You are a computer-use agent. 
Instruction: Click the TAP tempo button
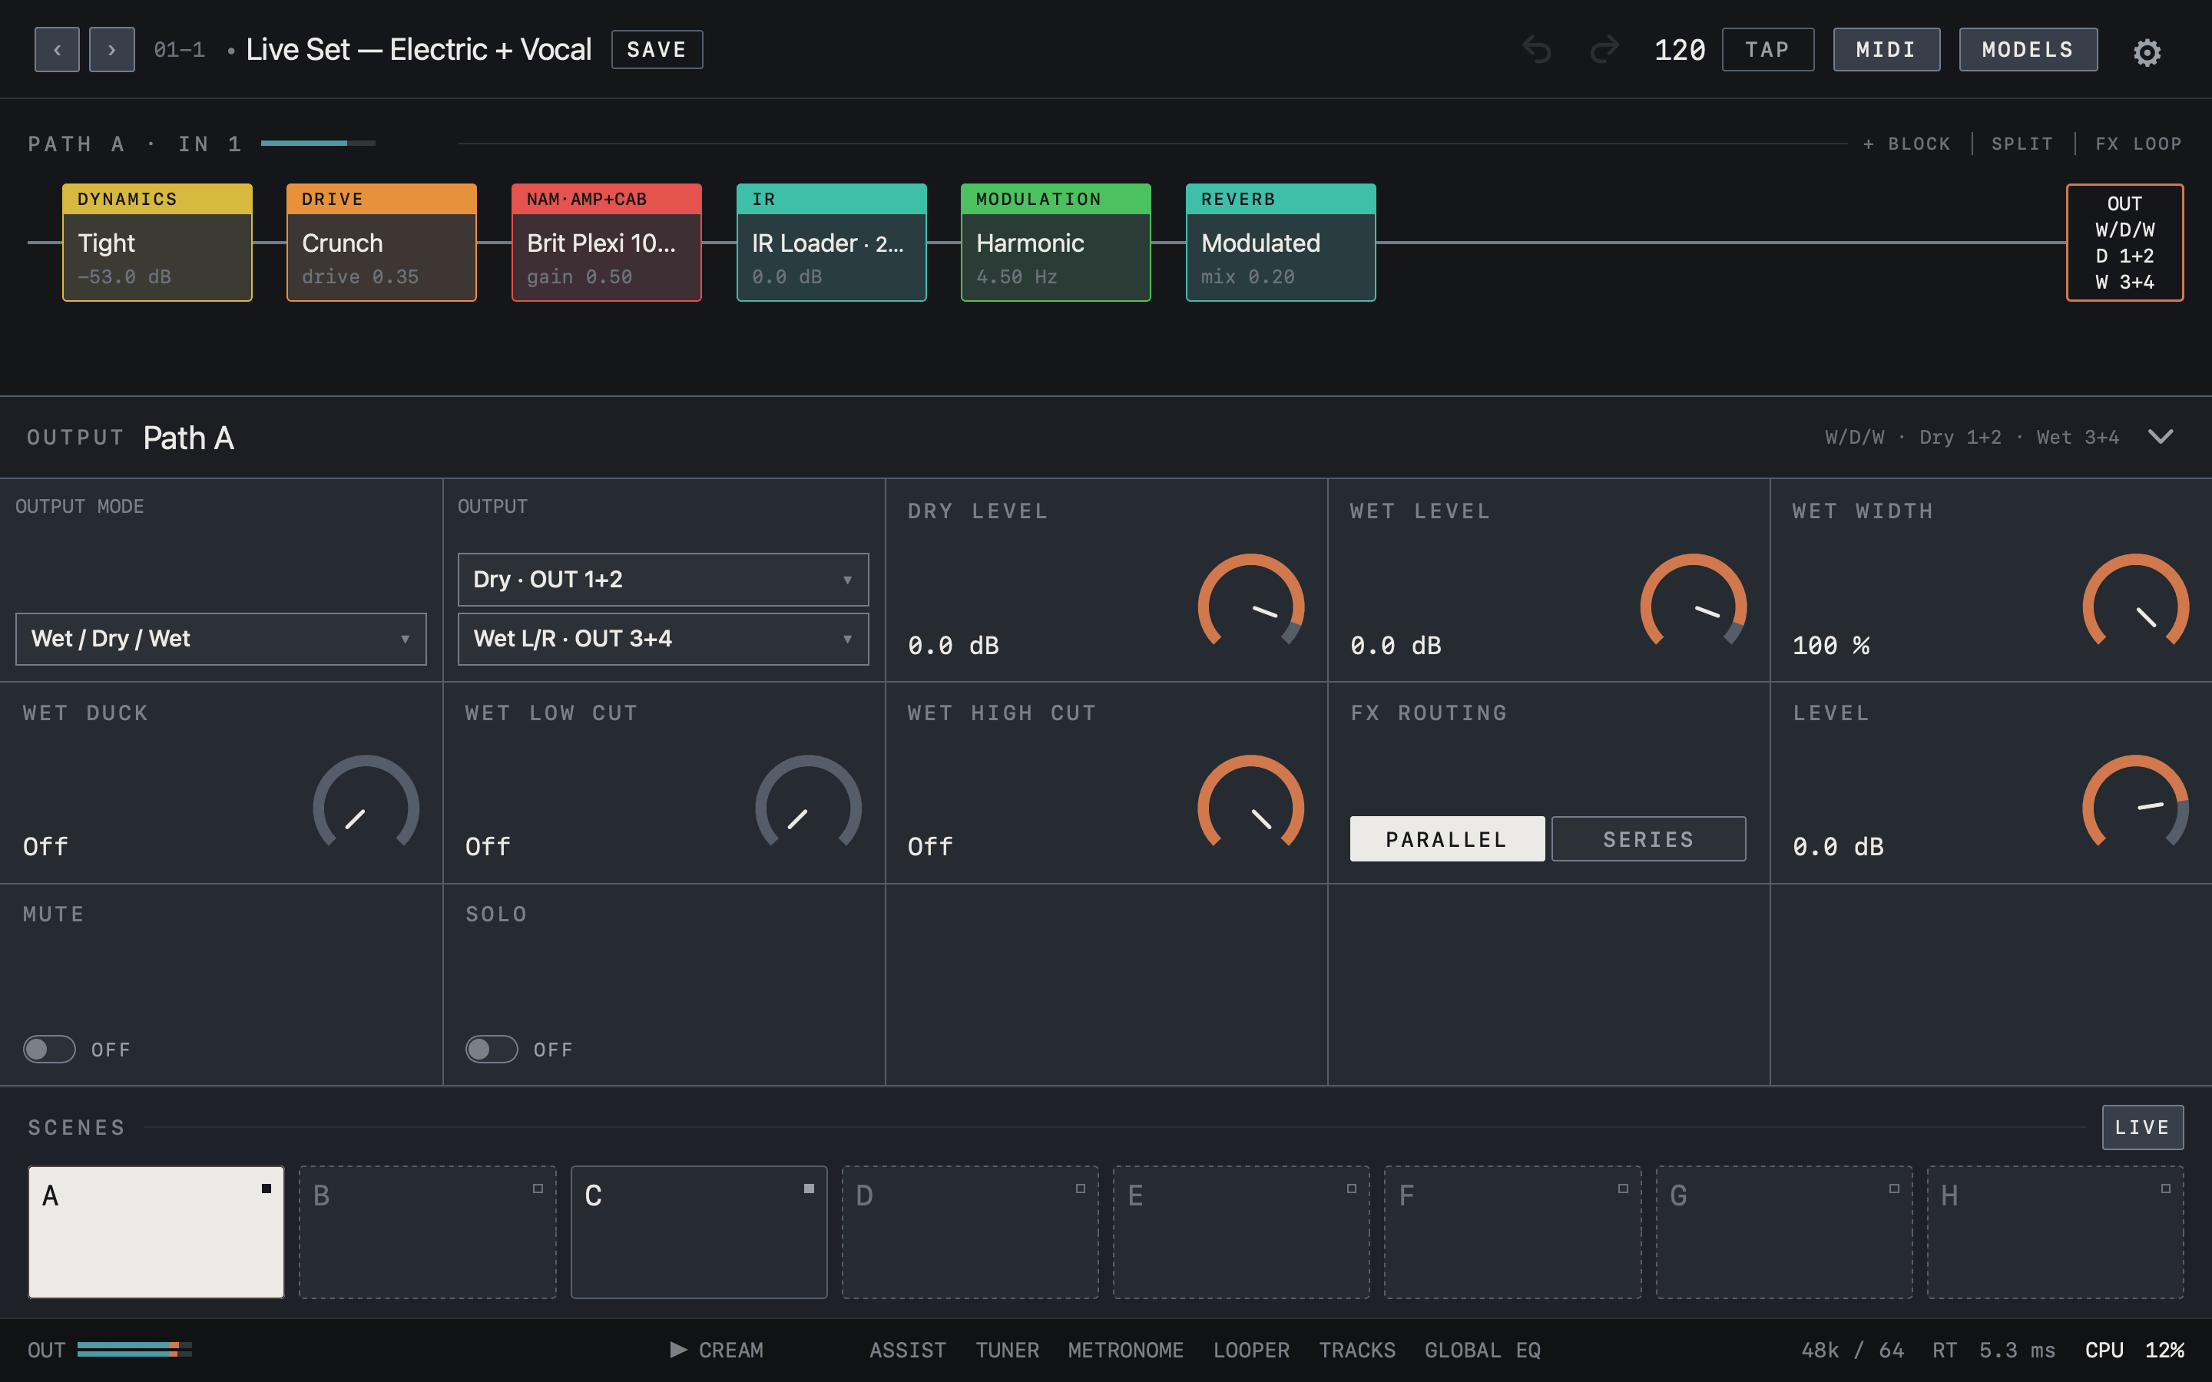(x=1767, y=49)
